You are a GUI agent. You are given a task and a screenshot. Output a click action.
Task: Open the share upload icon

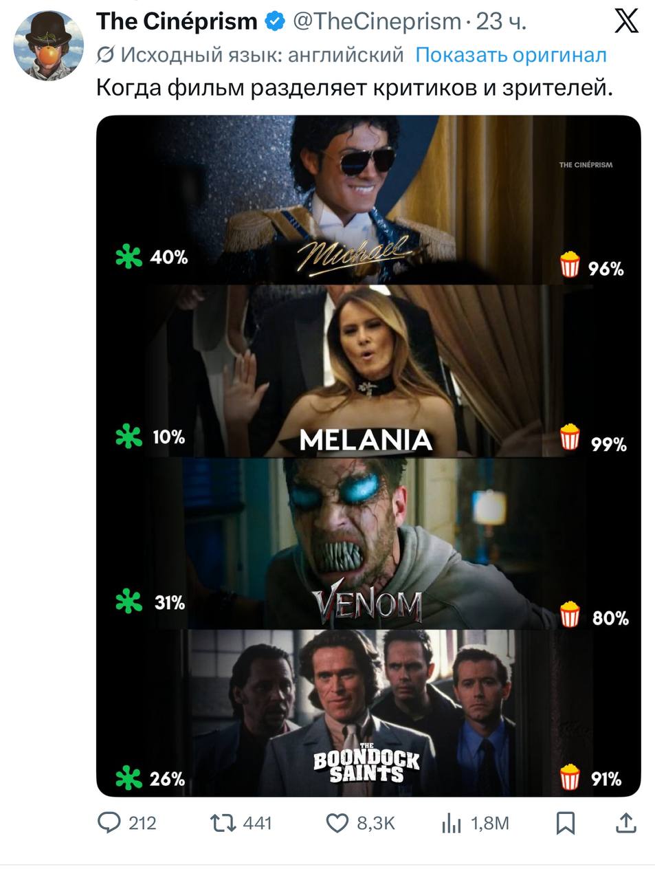[625, 823]
